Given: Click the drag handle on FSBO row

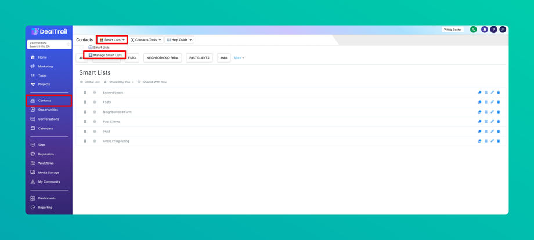Looking at the screenshot, I should (x=85, y=102).
